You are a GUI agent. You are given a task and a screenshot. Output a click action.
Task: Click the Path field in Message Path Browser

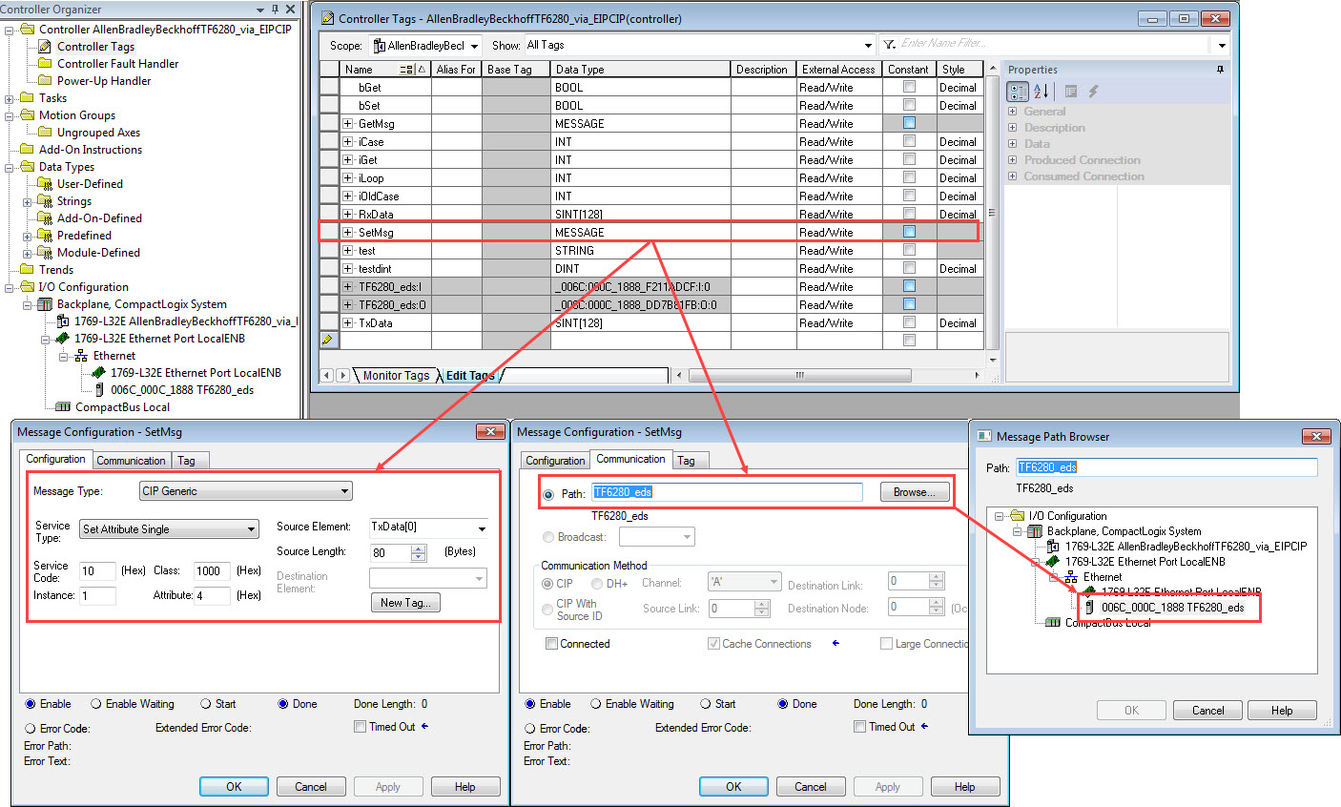pos(1166,467)
